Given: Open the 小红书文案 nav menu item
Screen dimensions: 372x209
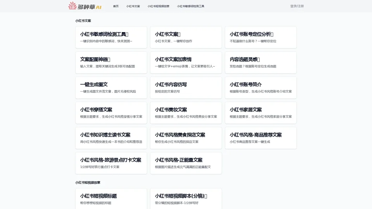Looking at the screenshot, I should click(x=133, y=6).
